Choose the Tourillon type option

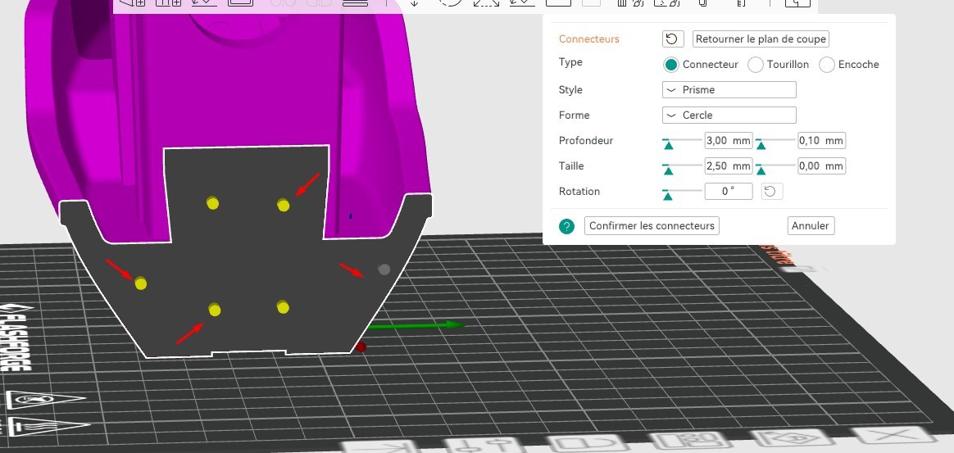point(756,65)
